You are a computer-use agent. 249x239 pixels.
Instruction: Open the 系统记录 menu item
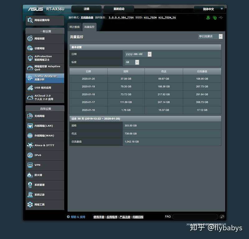(45, 195)
